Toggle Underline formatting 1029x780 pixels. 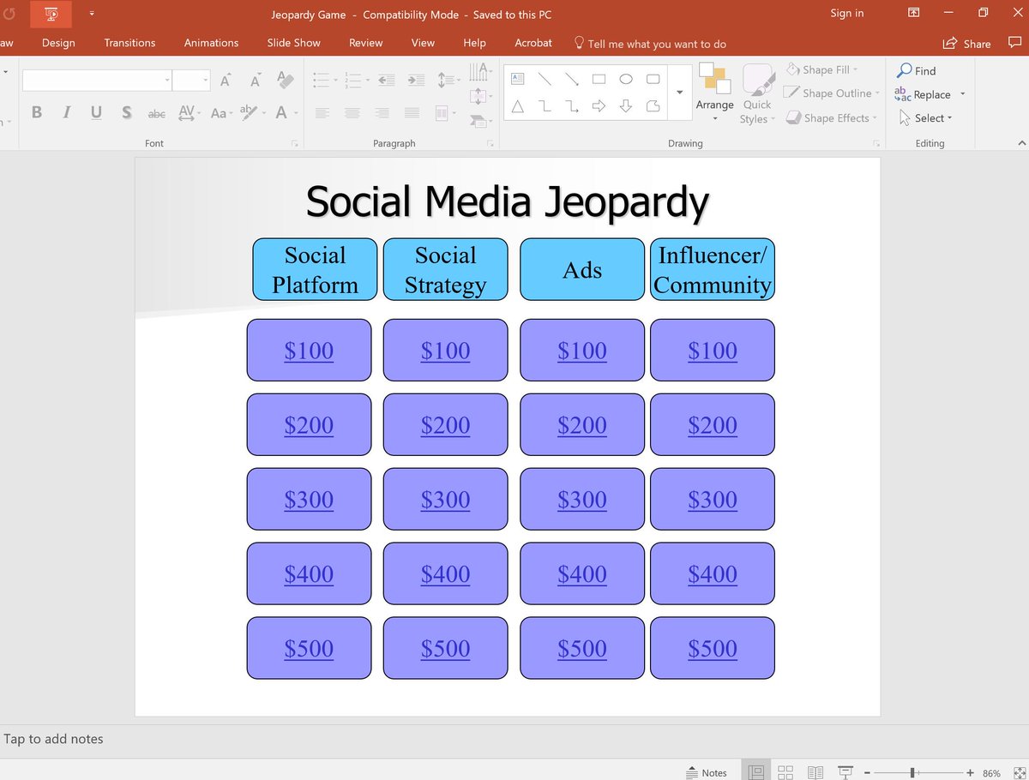coord(96,112)
